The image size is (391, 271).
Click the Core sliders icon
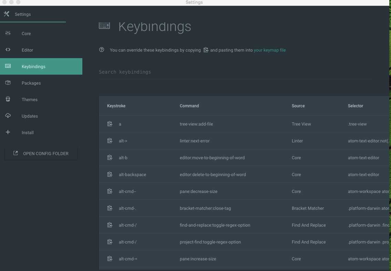(x=8, y=33)
